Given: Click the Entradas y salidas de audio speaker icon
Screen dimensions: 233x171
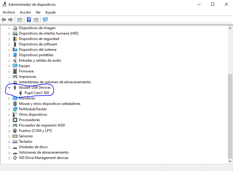Looking at the screenshot, I should tap(15, 60).
